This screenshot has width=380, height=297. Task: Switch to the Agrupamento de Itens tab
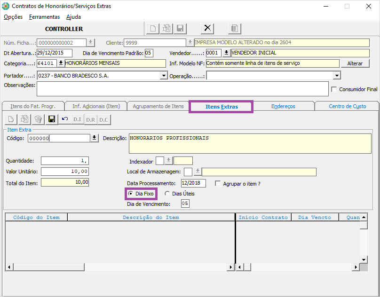[158, 106]
